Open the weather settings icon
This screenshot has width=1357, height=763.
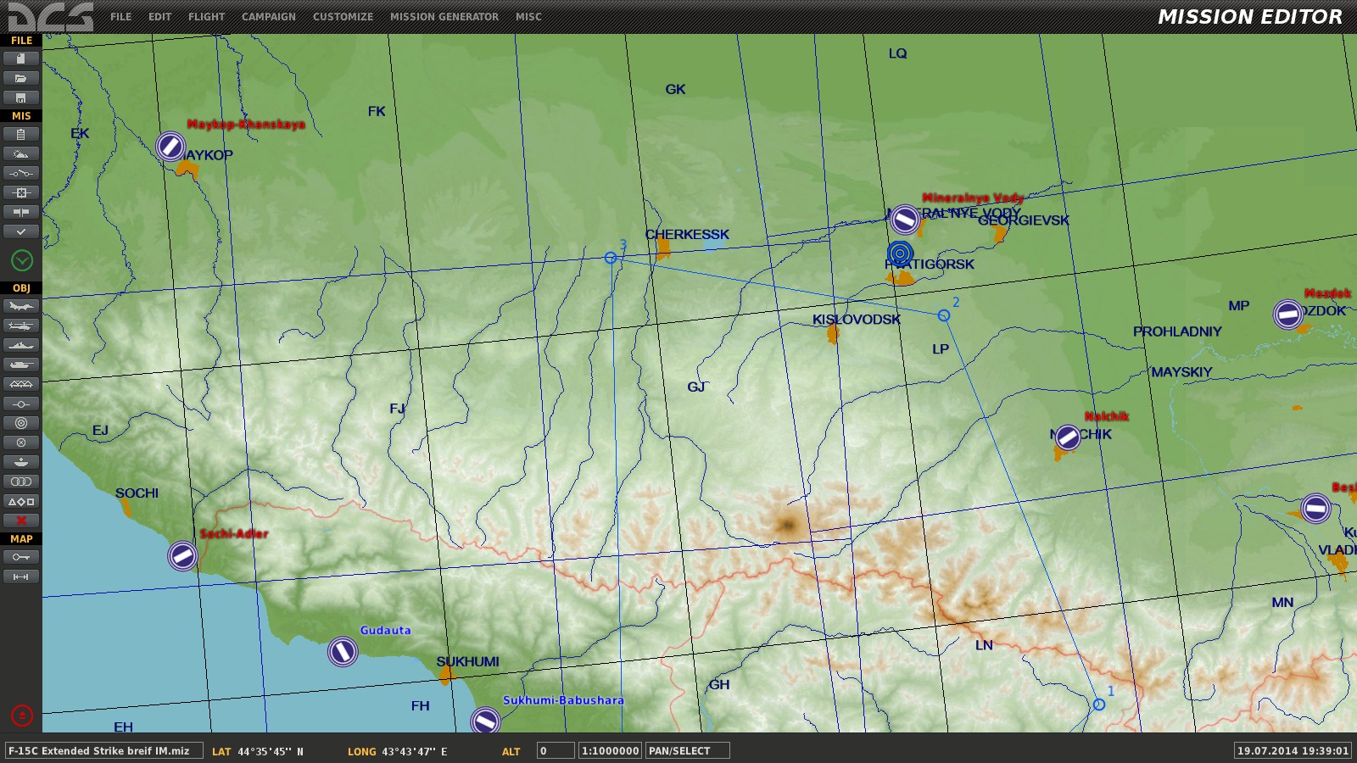pos(21,153)
